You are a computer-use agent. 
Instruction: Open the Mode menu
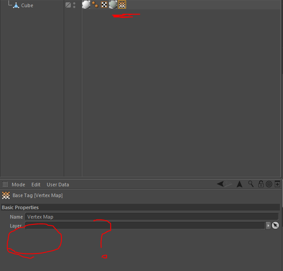point(18,185)
